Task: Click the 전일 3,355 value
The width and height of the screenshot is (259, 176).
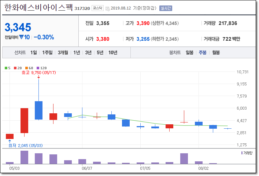Action: (103, 23)
